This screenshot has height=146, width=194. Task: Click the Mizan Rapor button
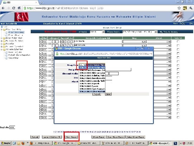click(x=99, y=137)
